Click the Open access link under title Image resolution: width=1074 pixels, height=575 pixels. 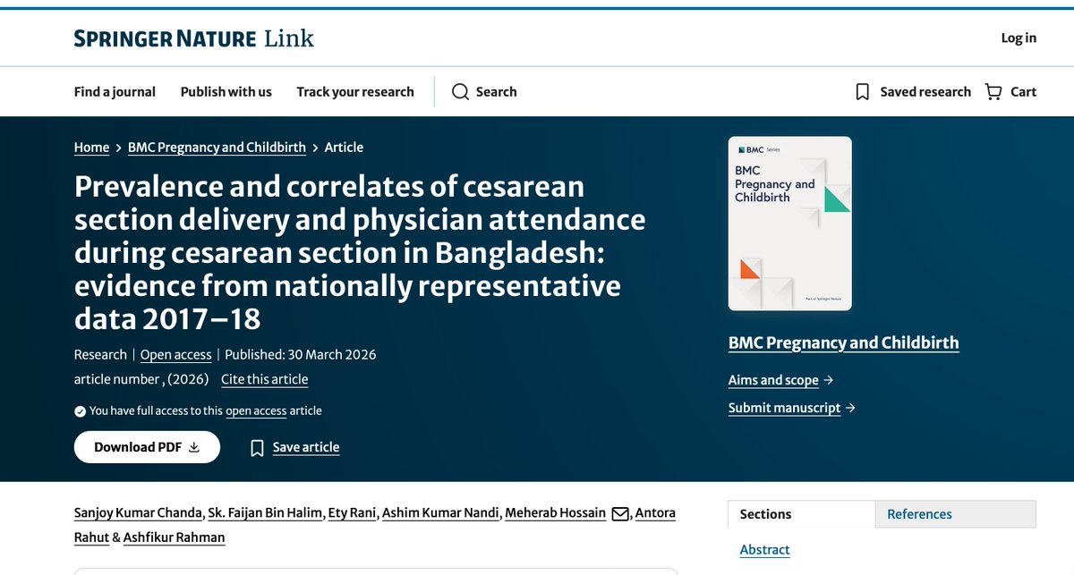(176, 355)
